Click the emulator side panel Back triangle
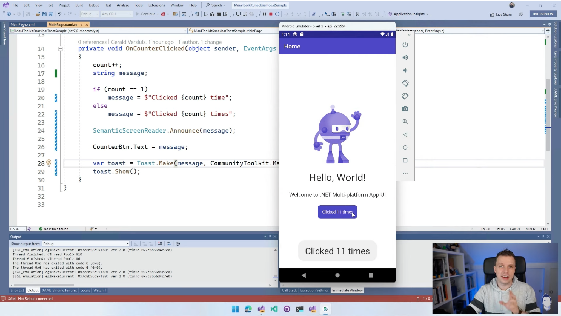 coord(405,135)
